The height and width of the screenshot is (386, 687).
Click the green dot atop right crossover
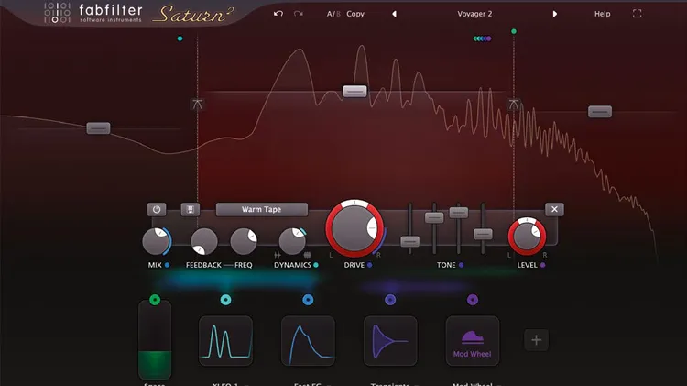click(514, 31)
